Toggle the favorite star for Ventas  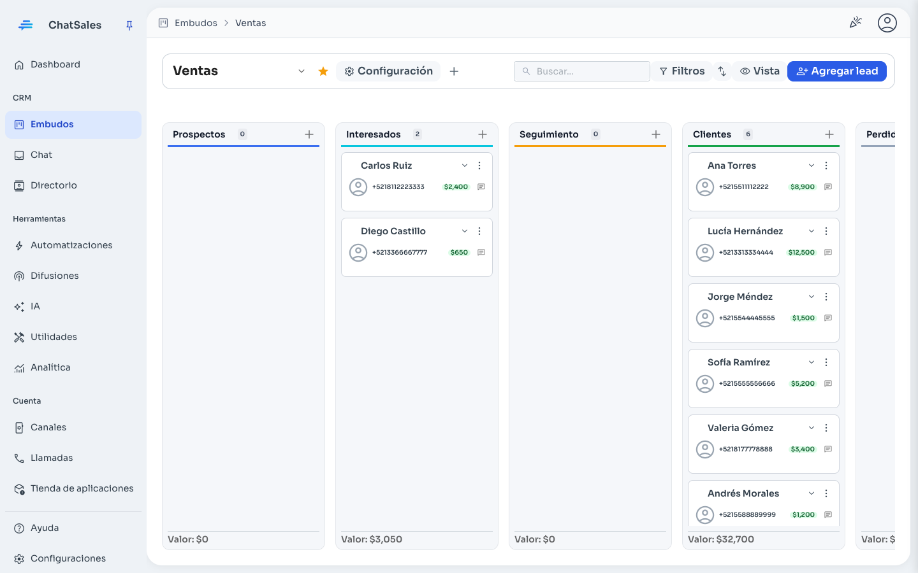pyautogui.click(x=323, y=71)
